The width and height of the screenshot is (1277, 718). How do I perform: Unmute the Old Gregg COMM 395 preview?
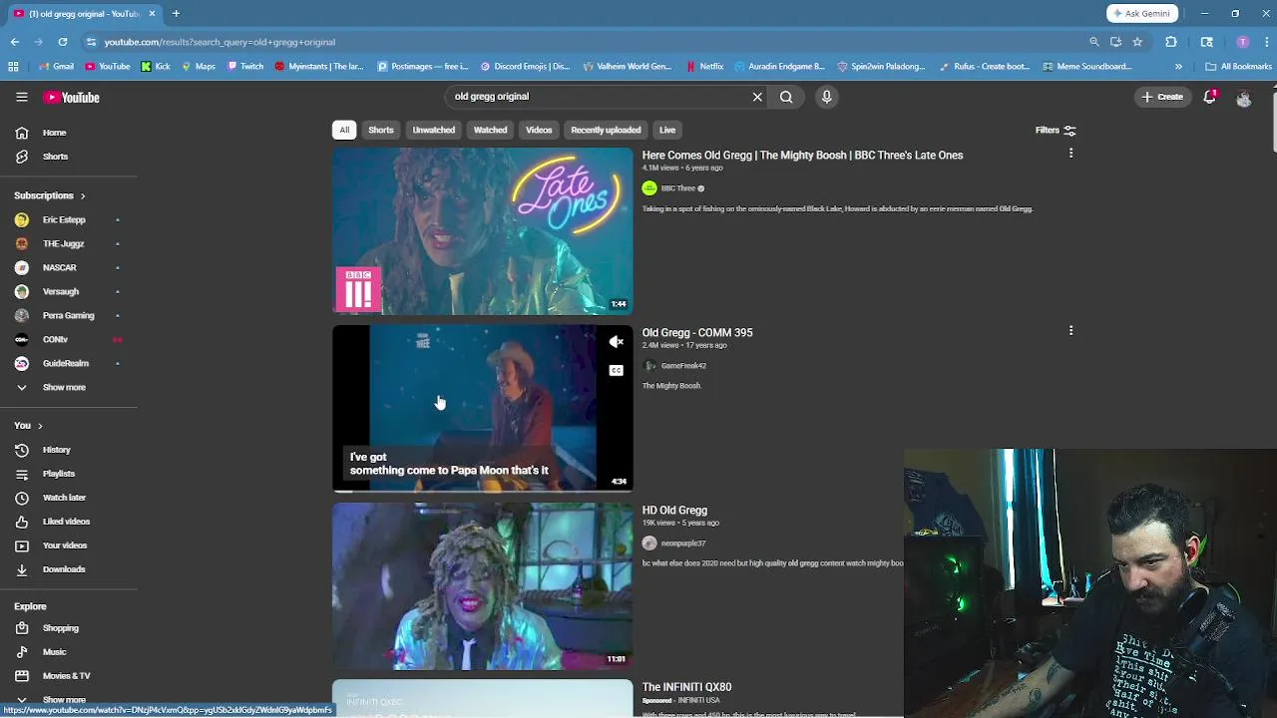tap(617, 342)
